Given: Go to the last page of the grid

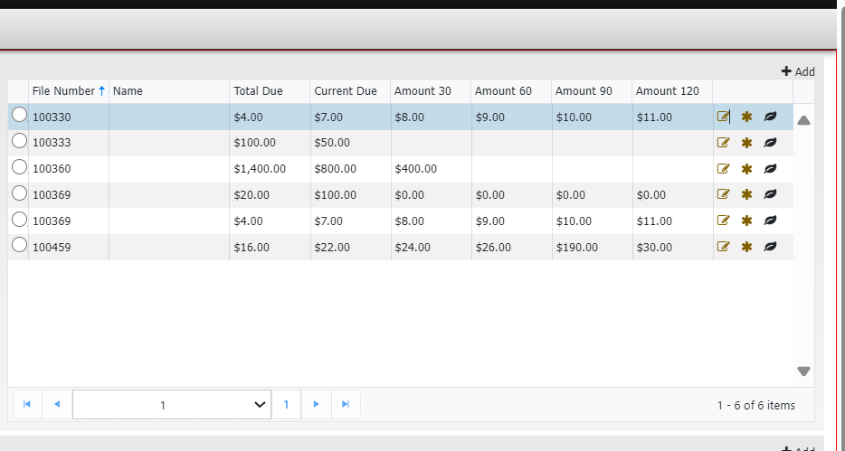Looking at the screenshot, I should 346,405.
